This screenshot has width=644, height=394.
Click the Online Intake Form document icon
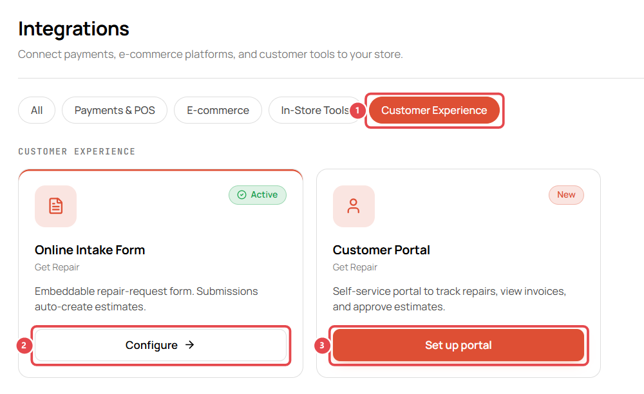click(56, 206)
